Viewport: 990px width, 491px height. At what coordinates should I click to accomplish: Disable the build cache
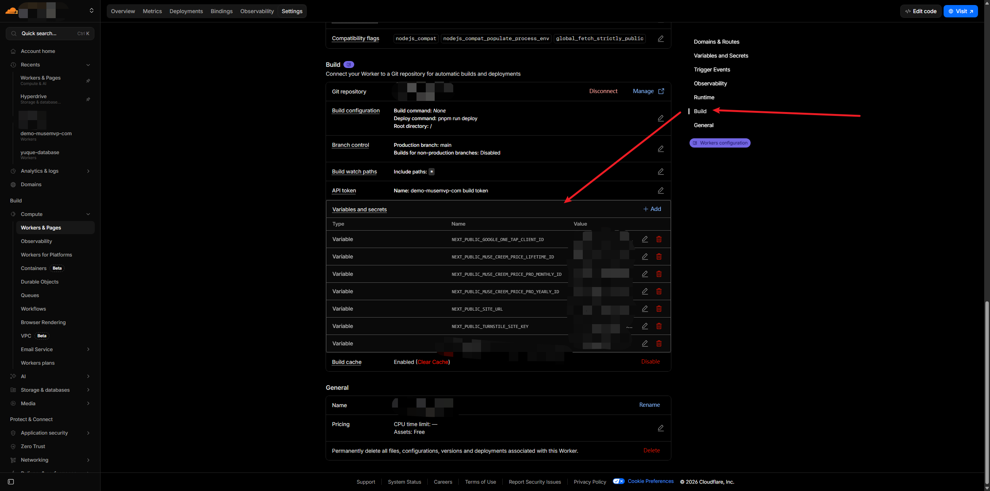pos(650,362)
